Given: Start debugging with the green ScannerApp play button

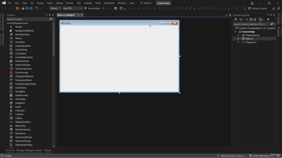Looking at the screenshot, I should coord(85,8).
